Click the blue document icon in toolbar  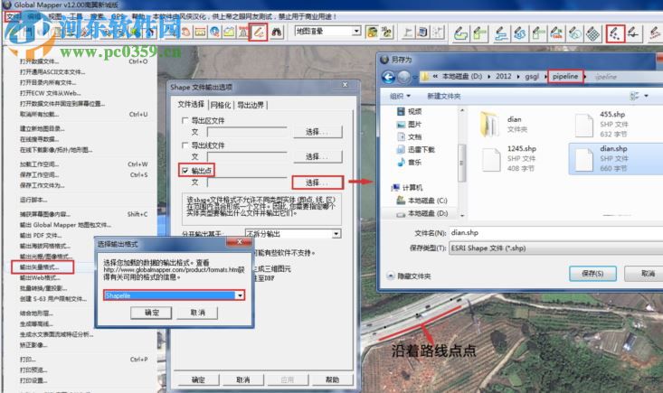(x=422, y=33)
